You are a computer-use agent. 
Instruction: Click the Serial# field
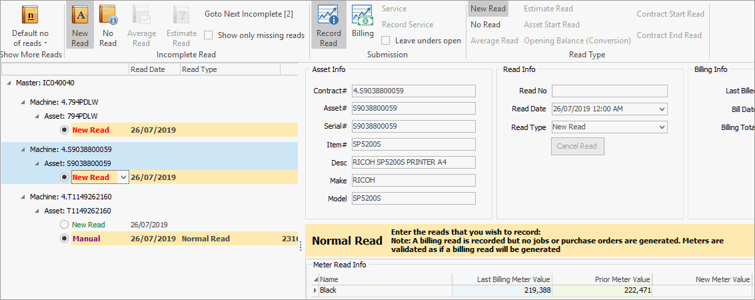[x=414, y=126]
